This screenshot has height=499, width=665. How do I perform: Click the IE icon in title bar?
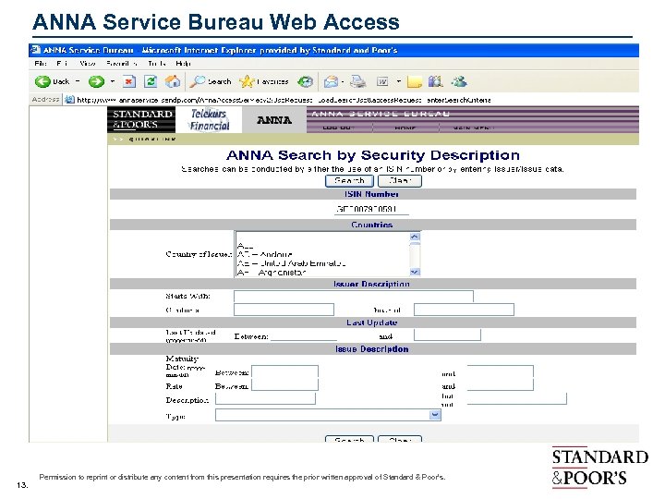(36, 50)
